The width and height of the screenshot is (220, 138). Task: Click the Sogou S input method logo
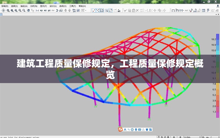click(120, 130)
